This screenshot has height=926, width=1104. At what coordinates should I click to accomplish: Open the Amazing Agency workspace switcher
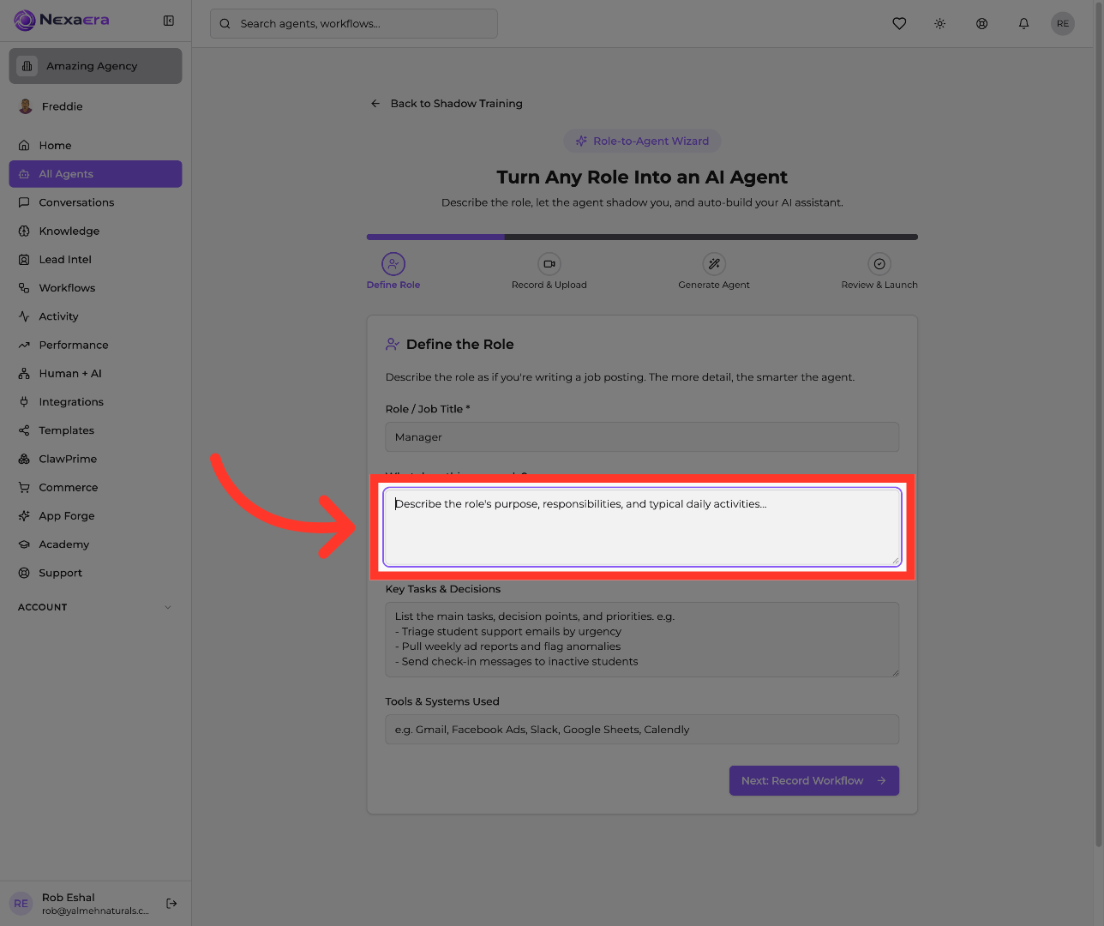tap(95, 66)
